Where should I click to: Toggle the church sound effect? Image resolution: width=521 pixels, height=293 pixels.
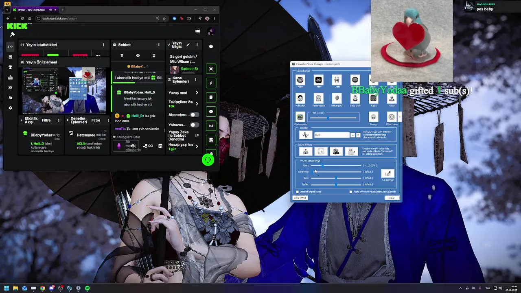(x=305, y=151)
